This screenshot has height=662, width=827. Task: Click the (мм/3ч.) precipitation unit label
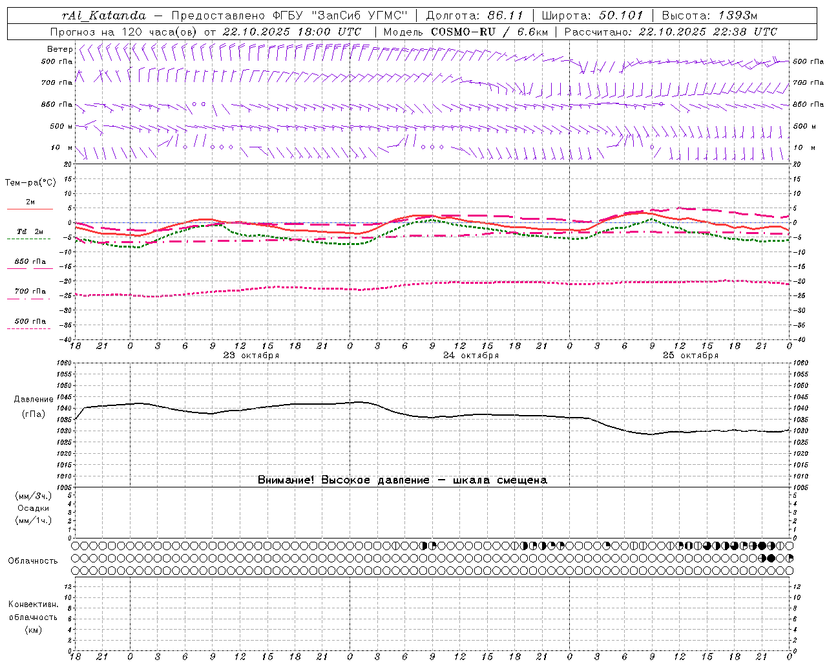(x=33, y=496)
